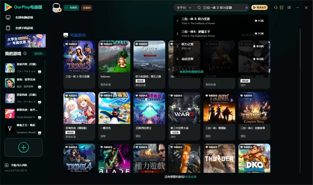Click the PC icon on 碧蓝档案 row
Viewport: 313px width, 185px height.
pyautogui.click(x=39, y=102)
